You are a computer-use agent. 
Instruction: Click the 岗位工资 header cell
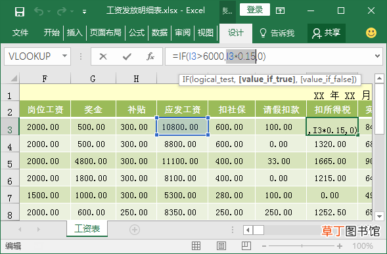tap(45, 109)
